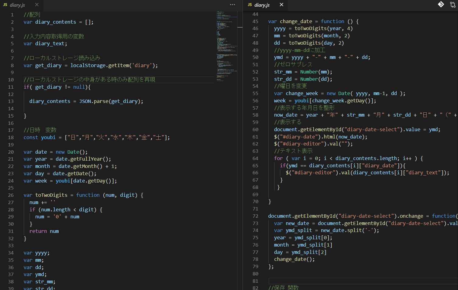
Task: Click the JS file icon on left tab
Action: 5,5
